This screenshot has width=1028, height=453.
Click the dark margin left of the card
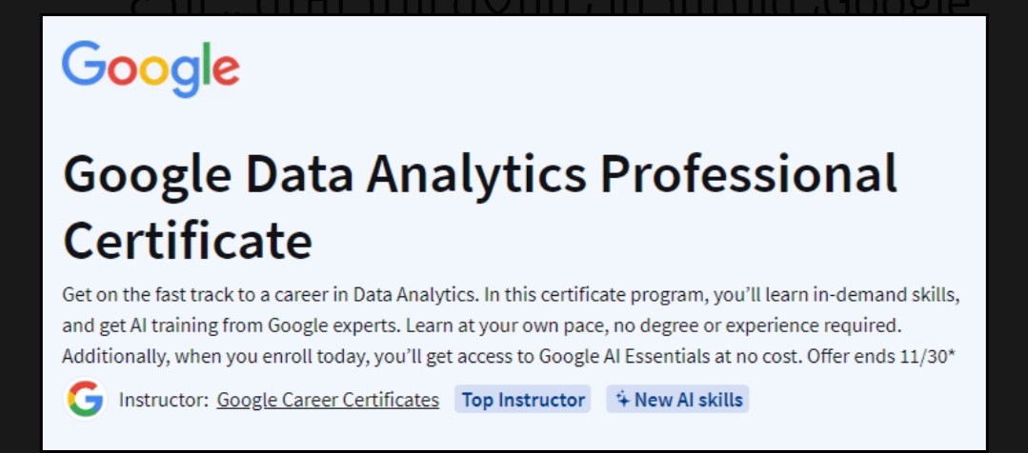(x=20, y=229)
